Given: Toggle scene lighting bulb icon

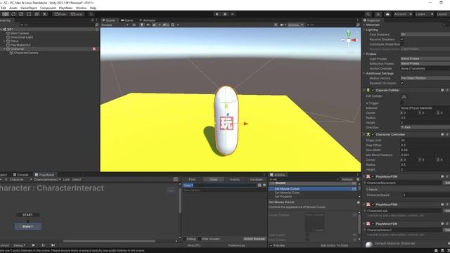Looking at the screenshot, I should (142, 25).
